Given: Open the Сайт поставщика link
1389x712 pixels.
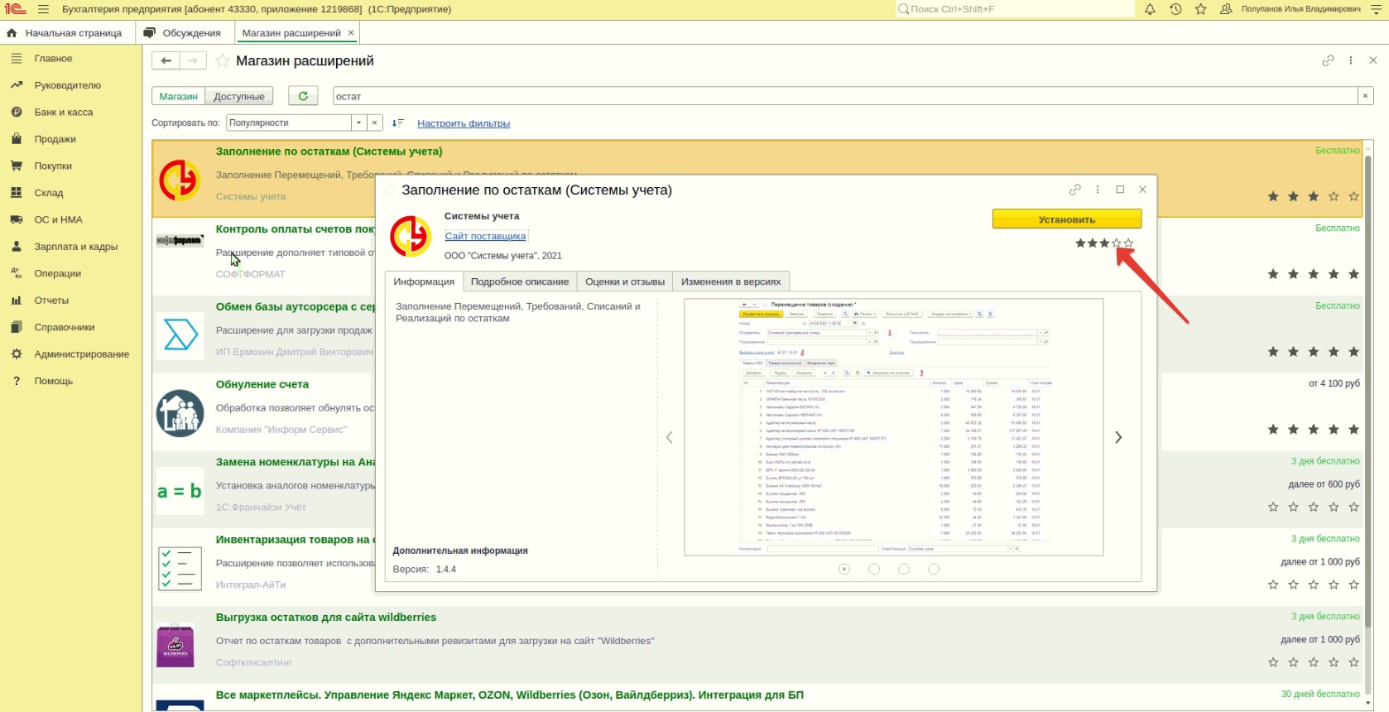Looking at the screenshot, I should [485, 236].
